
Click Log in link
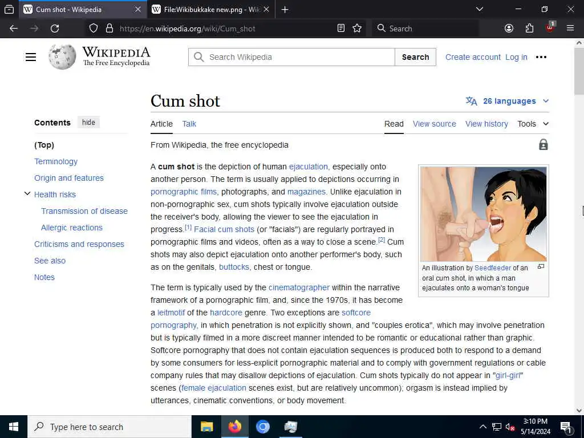point(516,57)
